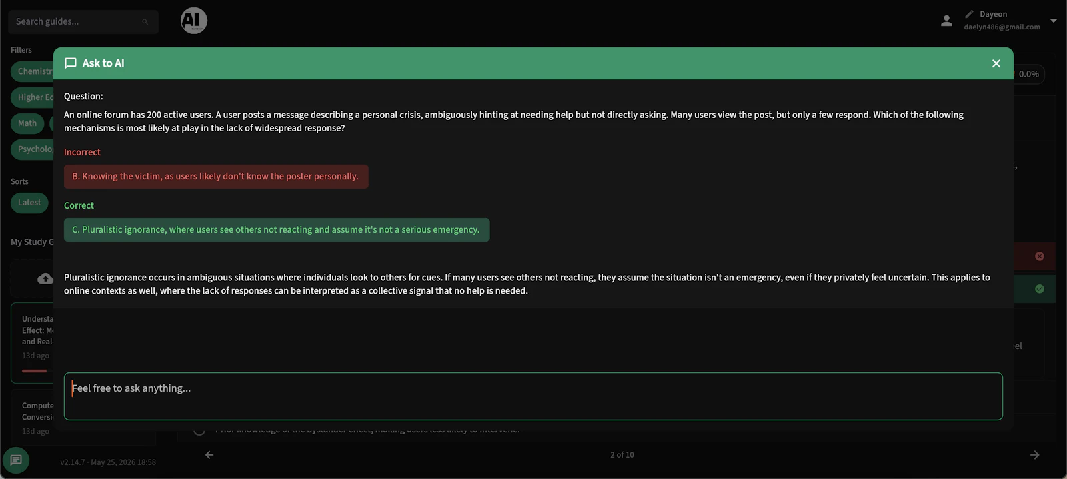Open the chat bubble button at bottom left
Image resolution: width=1067 pixels, height=479 pixels.
click(x=16, y=460)
